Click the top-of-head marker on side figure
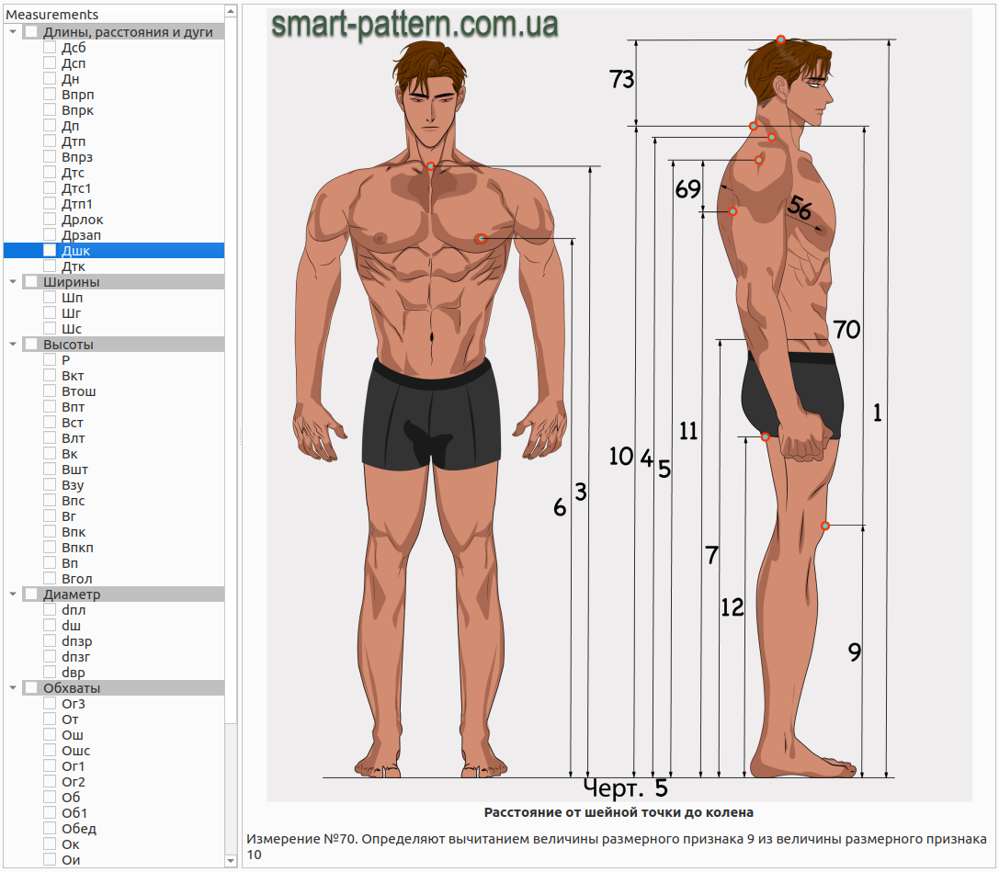Image resolution: width=999 pixels, height=872 pixels. [x=780, y=40]
